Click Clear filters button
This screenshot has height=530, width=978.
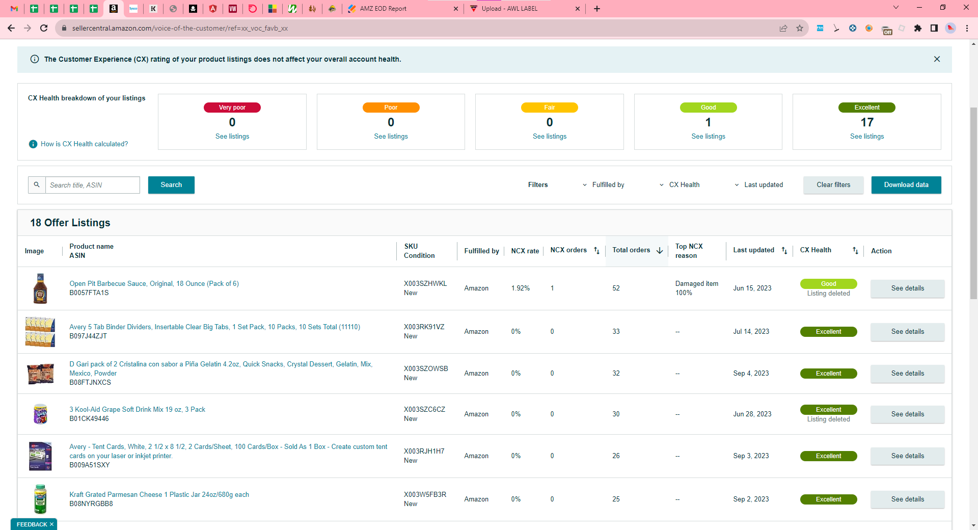[833, 185]
